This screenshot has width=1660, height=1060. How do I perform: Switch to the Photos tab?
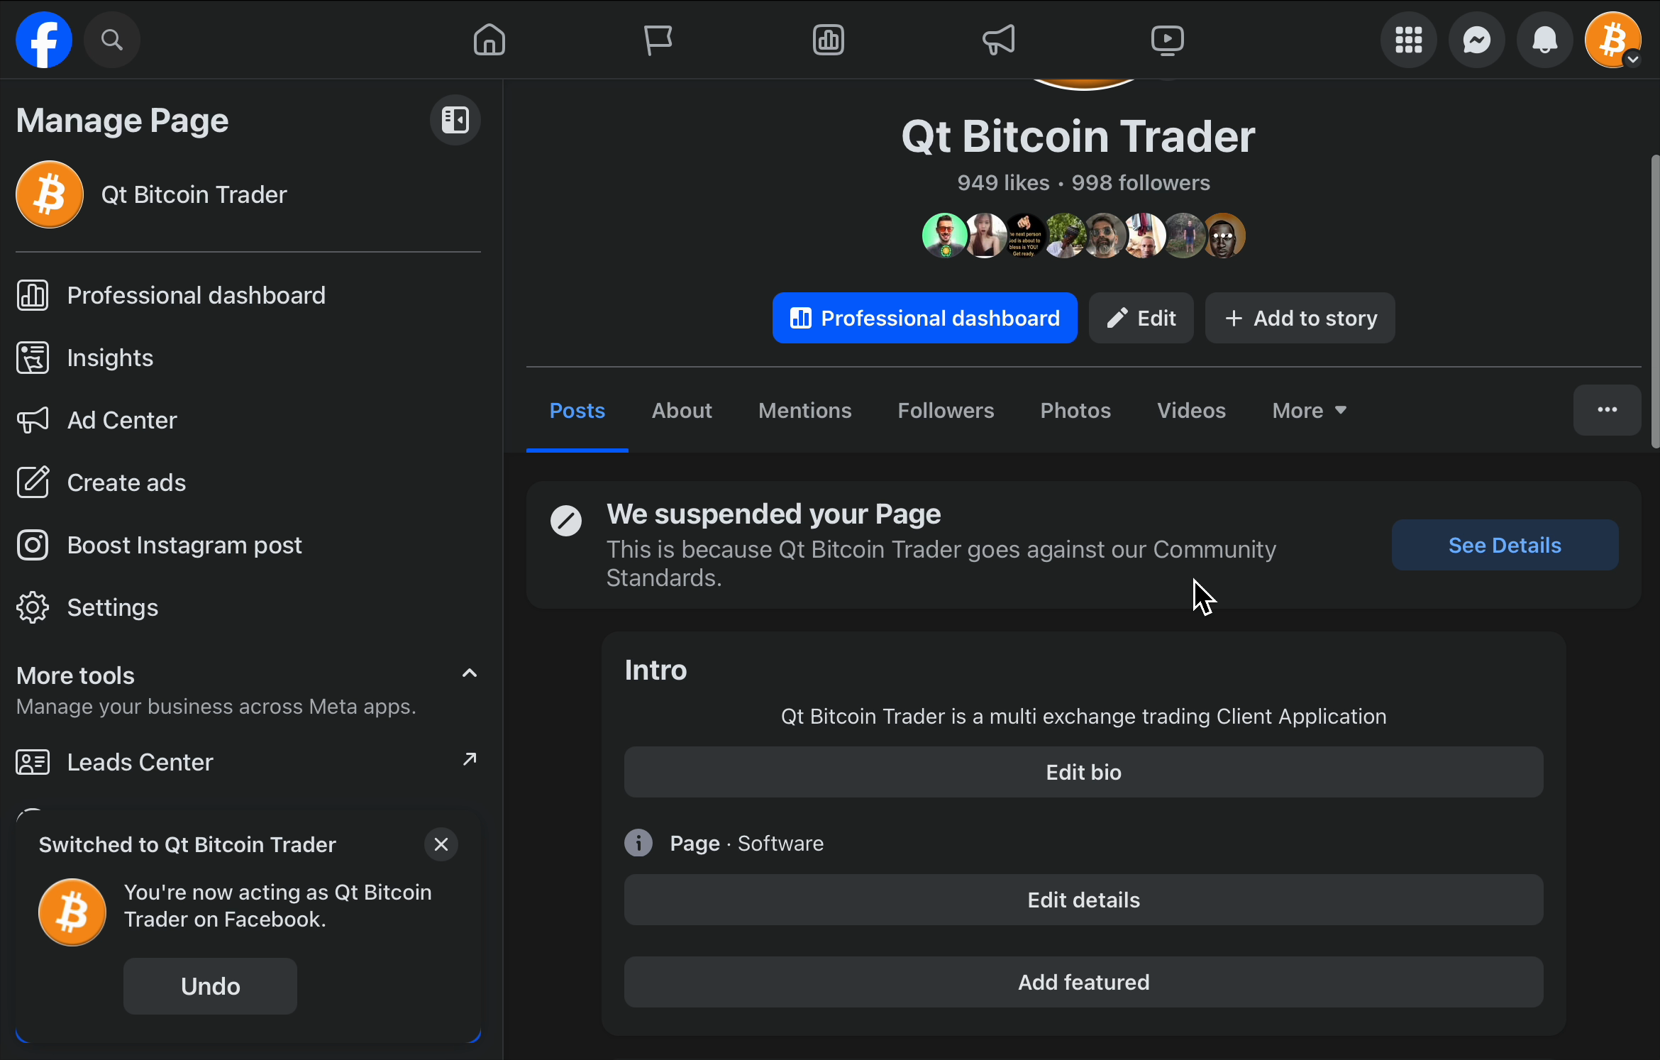point(1075,410)
